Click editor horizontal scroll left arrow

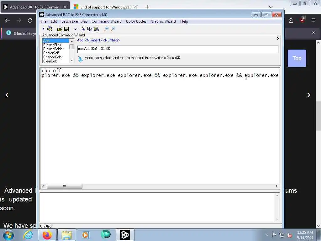[x=43, y=186]
